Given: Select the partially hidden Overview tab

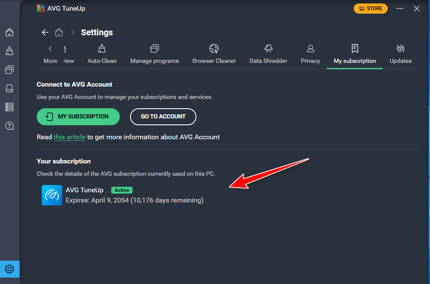Looking at the screenshot, I should point(69,54).
